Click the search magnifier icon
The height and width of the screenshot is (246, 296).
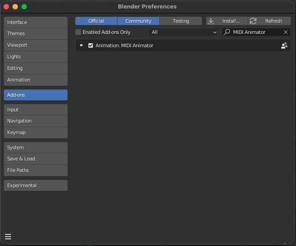tap(227, 32)
